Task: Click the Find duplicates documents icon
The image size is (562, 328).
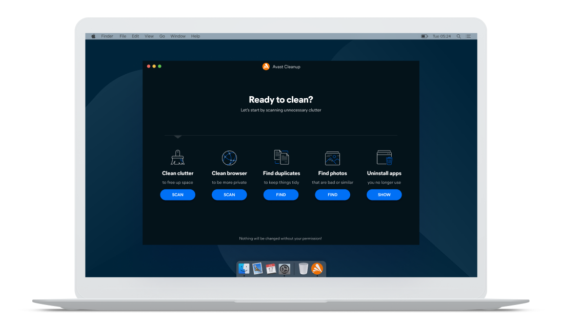Action: pos(281,157)
